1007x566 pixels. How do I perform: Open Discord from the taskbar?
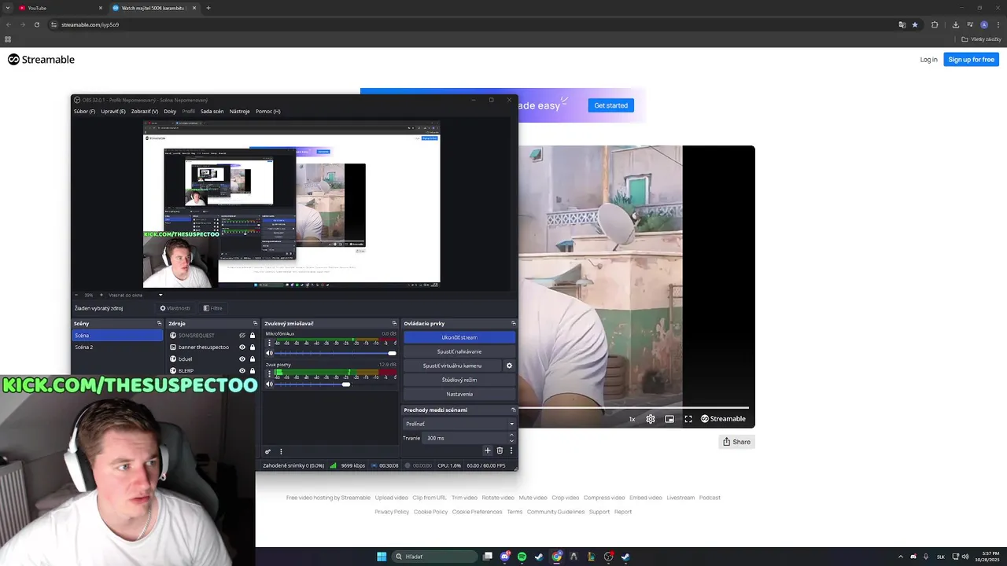[505, 557]
